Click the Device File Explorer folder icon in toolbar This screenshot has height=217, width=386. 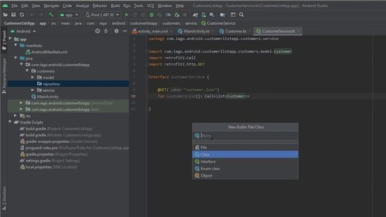click(223, 14)
